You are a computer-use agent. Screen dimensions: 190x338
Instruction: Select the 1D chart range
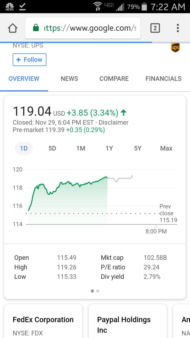(x=24, y=148)
